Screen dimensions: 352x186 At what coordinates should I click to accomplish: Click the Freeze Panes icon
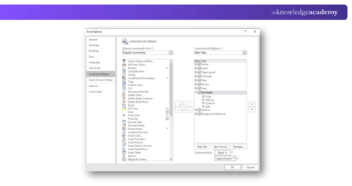click(124, 129)
